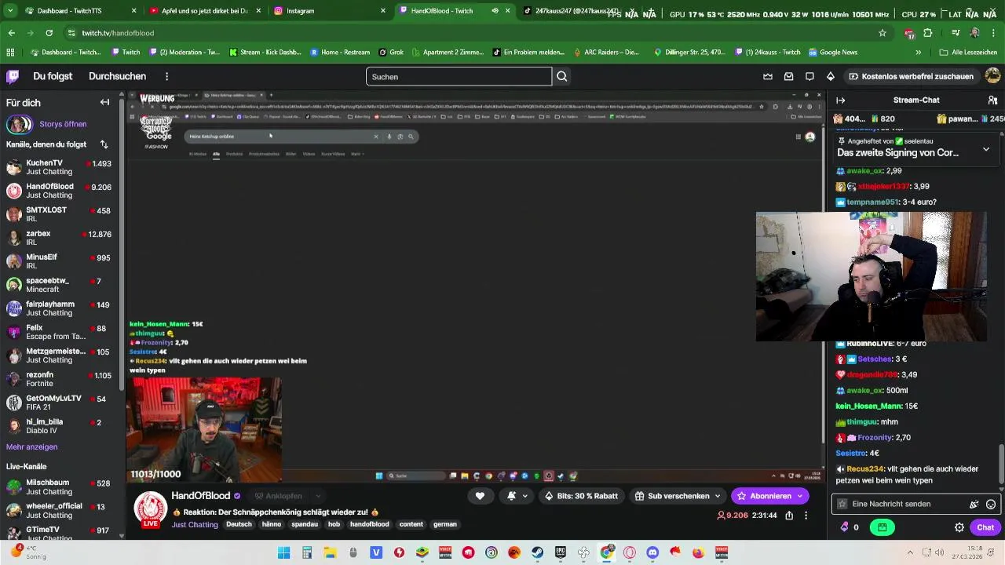Viewport: 1005px width, 565px height.
Task: Open the Durchsuchen page
Action: (x=117, y=76)
